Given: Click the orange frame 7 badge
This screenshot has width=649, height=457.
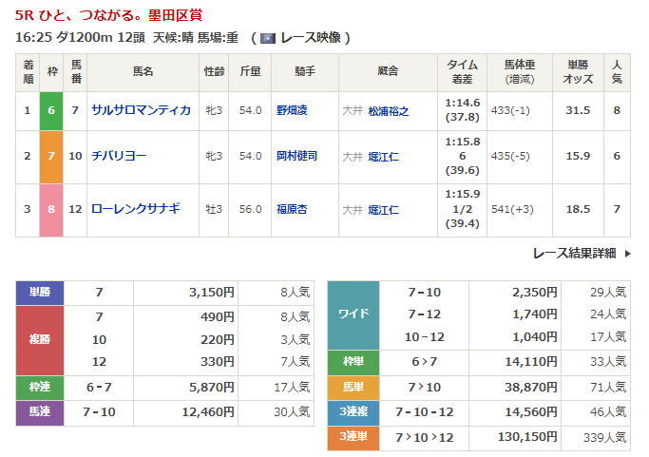Looking at the screenshot, I should coord(51,156).
